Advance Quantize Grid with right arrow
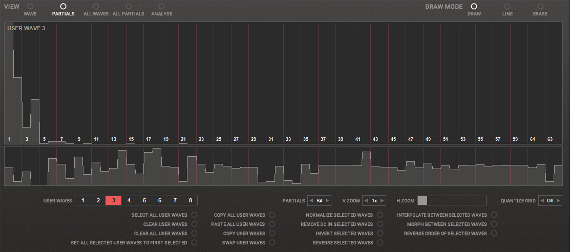 [558, 201]
